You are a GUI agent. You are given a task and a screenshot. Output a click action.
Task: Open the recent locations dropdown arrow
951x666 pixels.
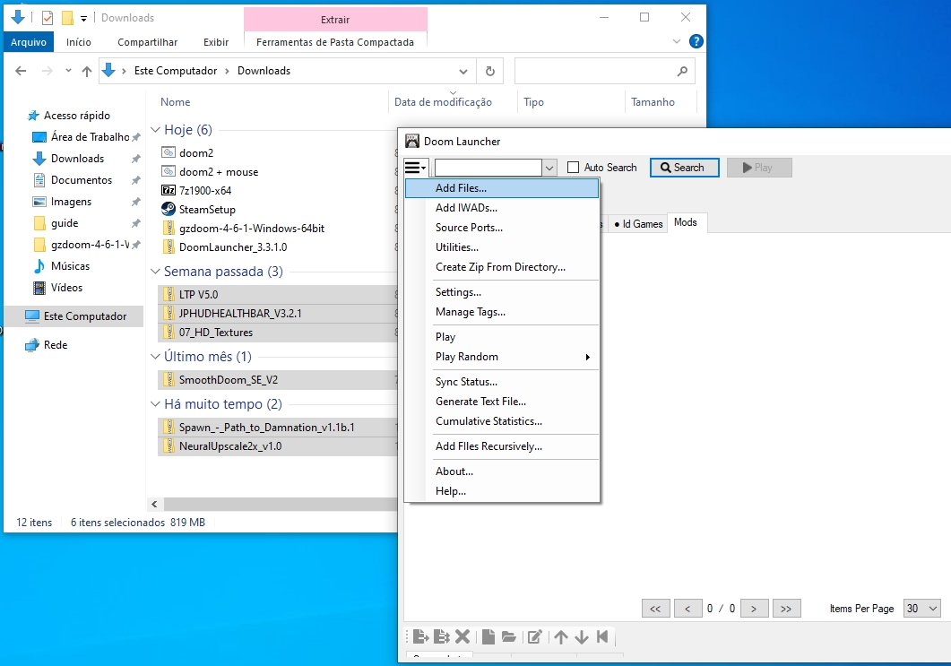(68, 71)
